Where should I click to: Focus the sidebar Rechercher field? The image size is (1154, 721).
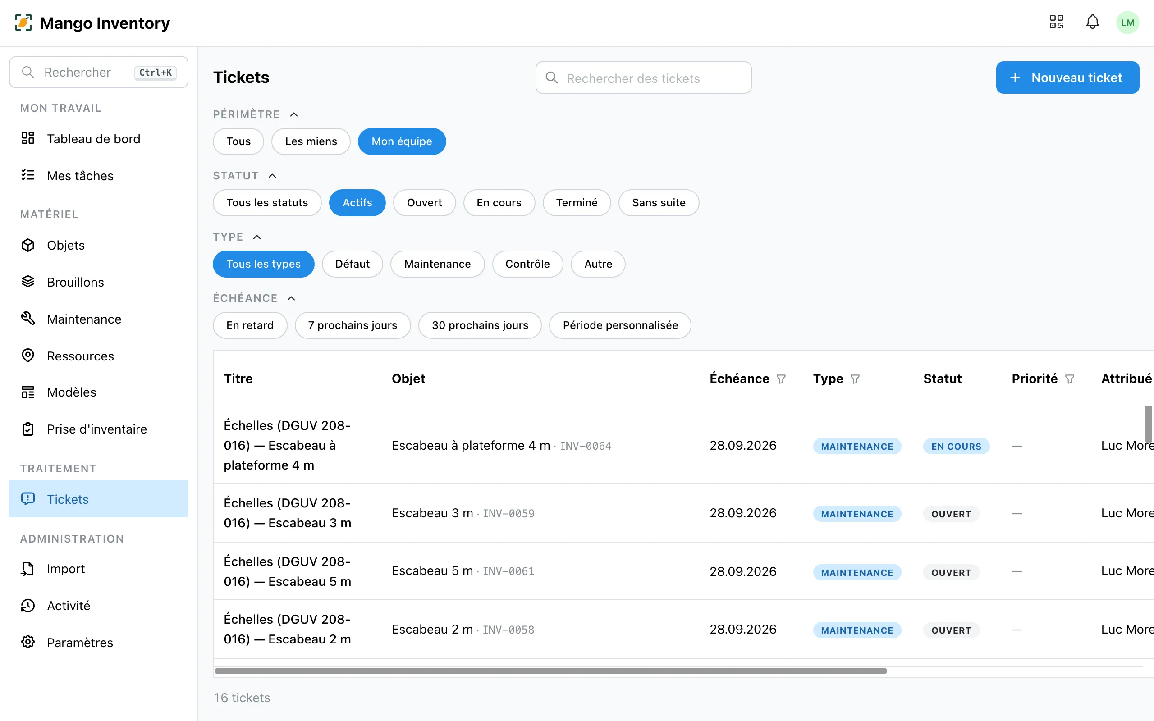pos(99,72)
